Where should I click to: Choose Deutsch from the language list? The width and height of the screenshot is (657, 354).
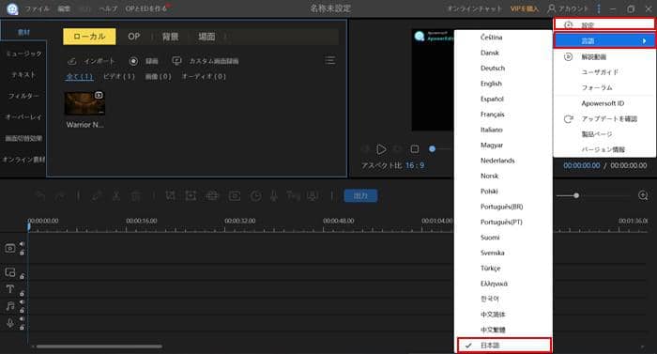coord(493,68)
